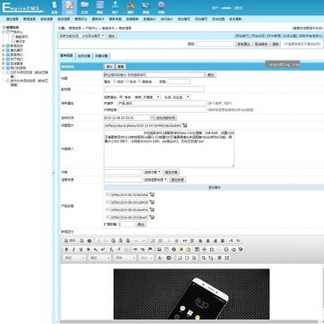
Task: Insert Anchor flag icon in editor
Action: [149, 250]
